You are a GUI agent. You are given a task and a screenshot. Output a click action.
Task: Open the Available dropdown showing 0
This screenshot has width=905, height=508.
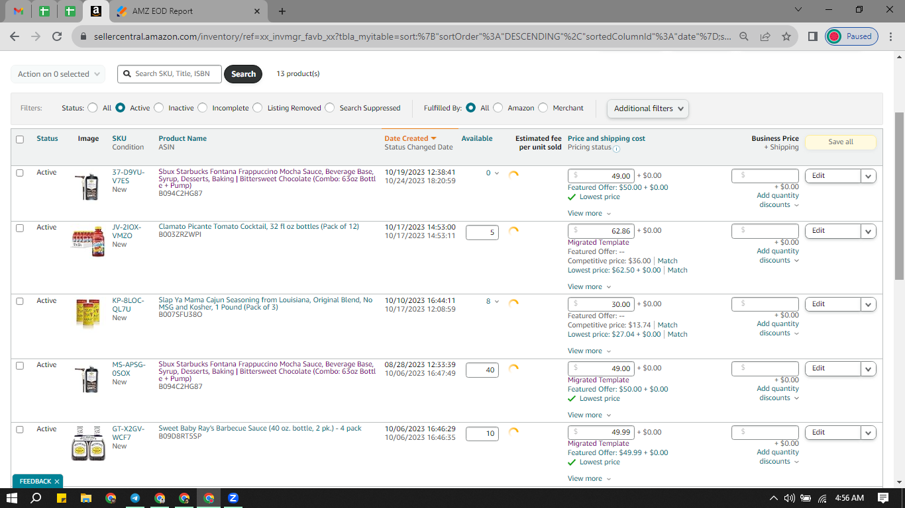[x=493, y=173]
